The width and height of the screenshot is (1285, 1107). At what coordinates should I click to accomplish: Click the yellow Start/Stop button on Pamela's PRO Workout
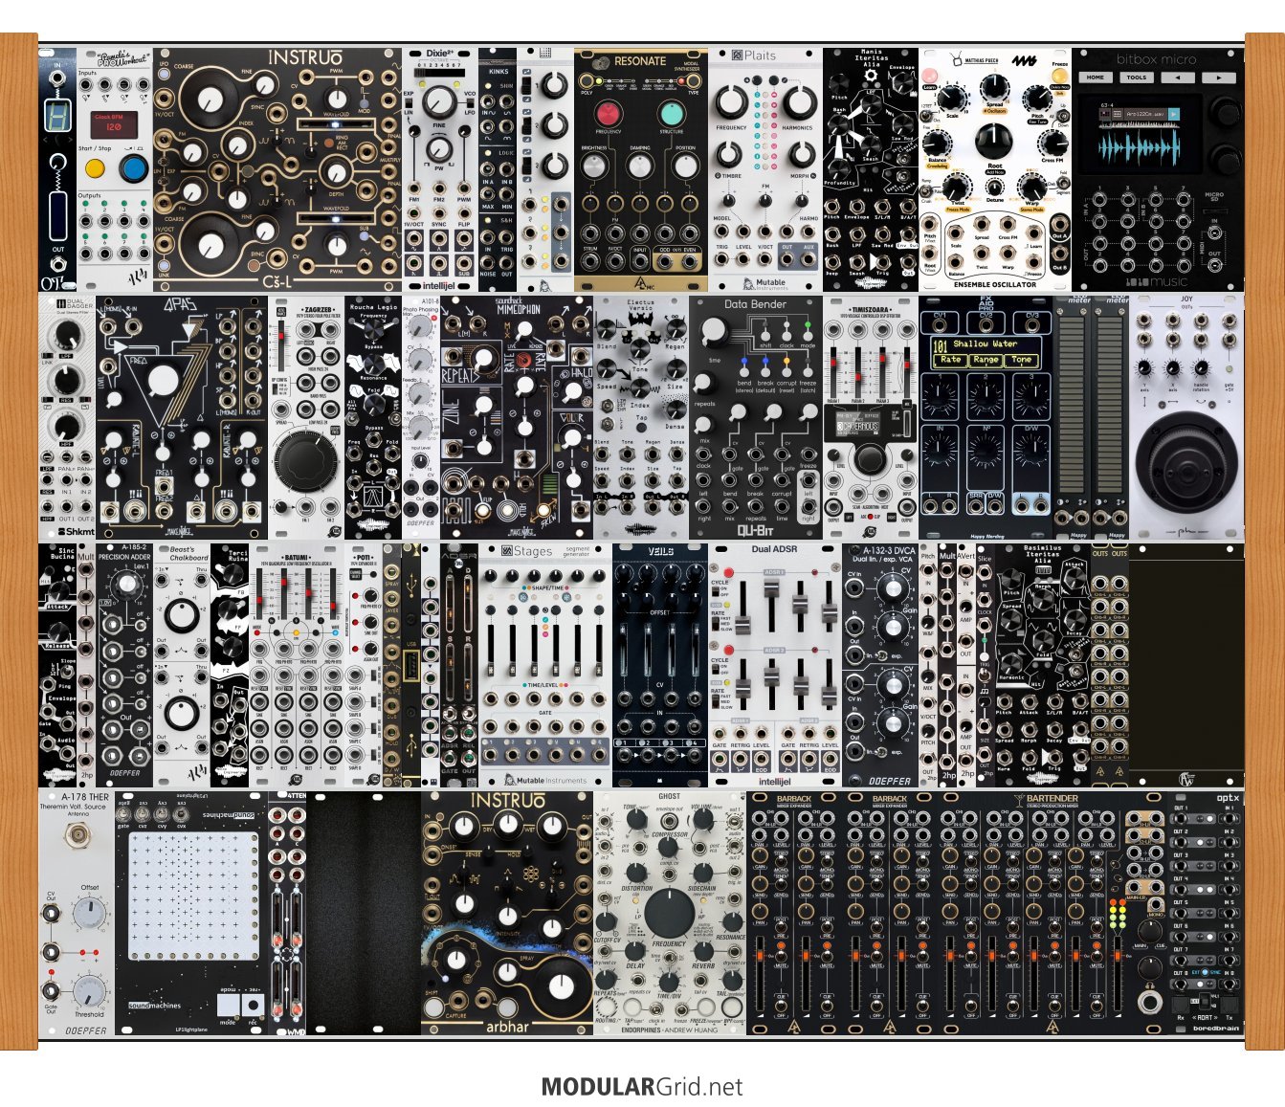(x=94, y=168)
